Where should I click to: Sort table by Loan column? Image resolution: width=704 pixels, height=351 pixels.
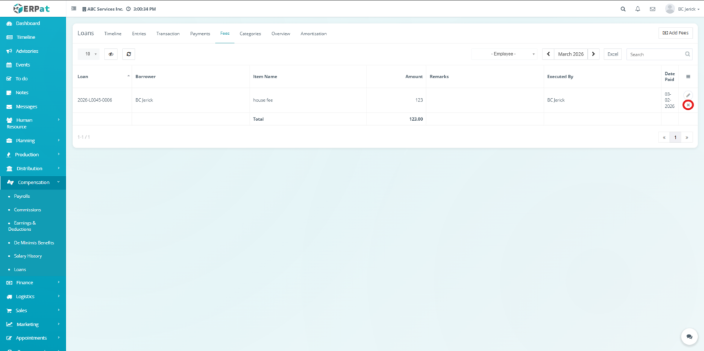point(102,76)
